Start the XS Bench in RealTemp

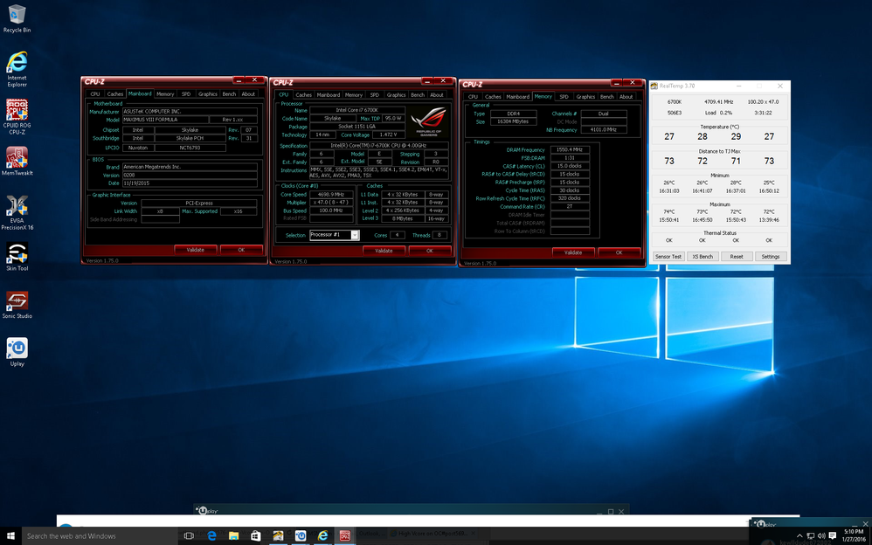point(703,257)
